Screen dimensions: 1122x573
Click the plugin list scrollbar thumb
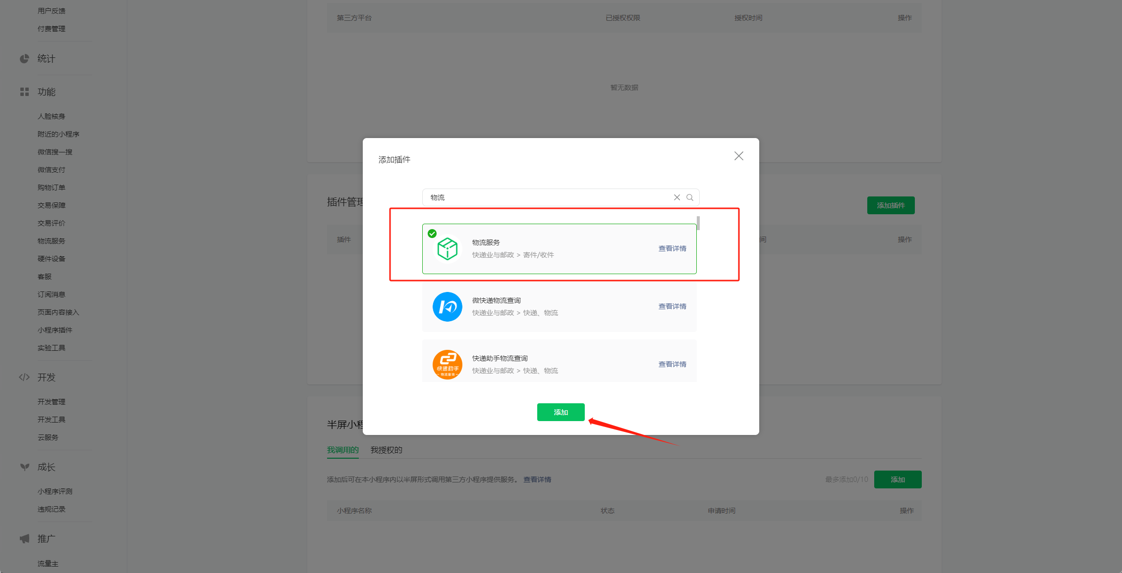tap(698, 223)
